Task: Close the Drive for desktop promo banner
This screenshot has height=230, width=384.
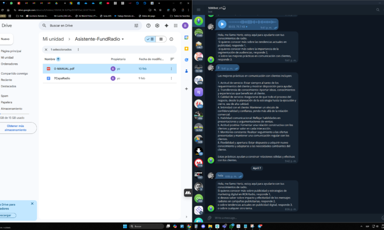Action: coord(32,204)
